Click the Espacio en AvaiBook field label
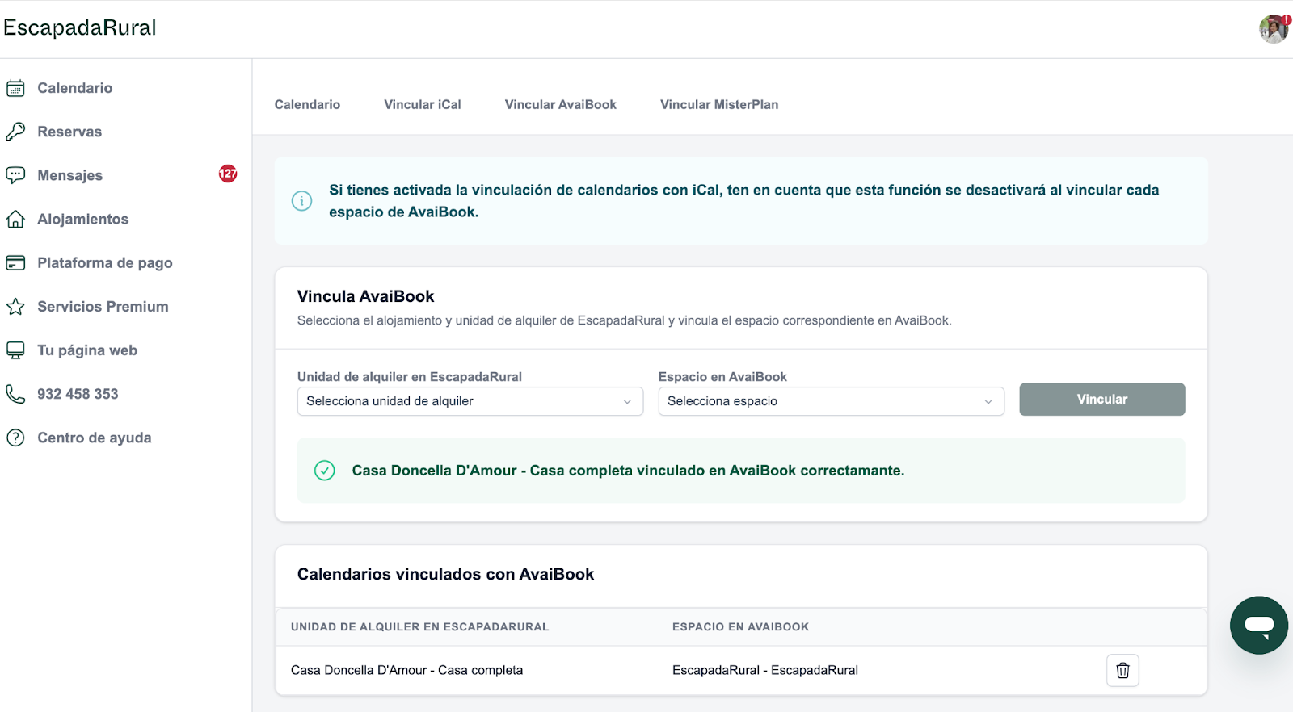The height and width of the screenshot is (712, 1293). [x=722, y=376]
